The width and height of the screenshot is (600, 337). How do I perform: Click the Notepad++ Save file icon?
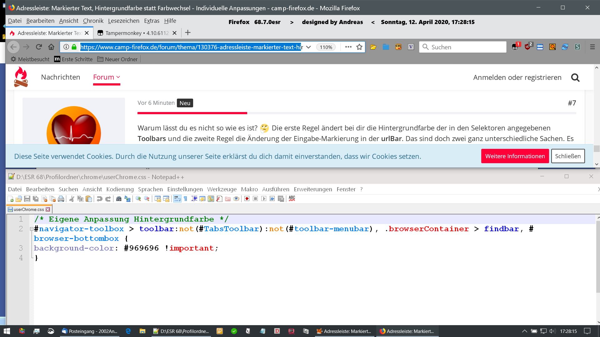pyautogui.click(x=27, y=199)
